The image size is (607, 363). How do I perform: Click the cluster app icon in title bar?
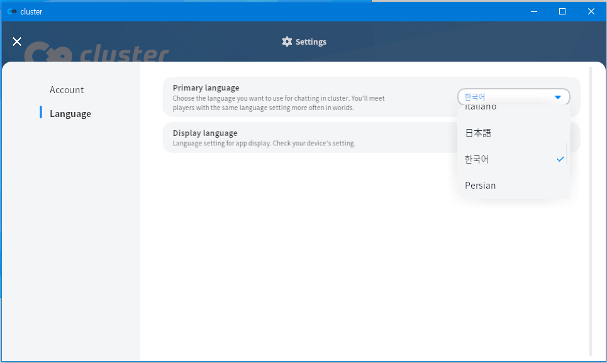pyautogui.click(x=12, y=11)
